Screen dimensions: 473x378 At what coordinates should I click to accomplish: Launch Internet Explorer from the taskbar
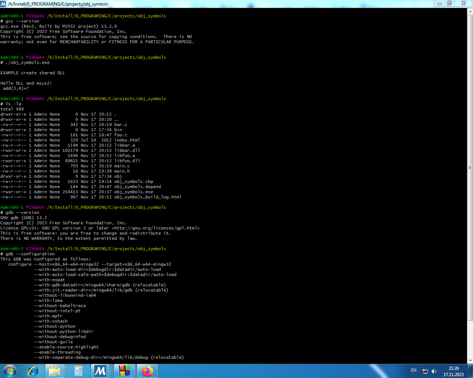33,371
